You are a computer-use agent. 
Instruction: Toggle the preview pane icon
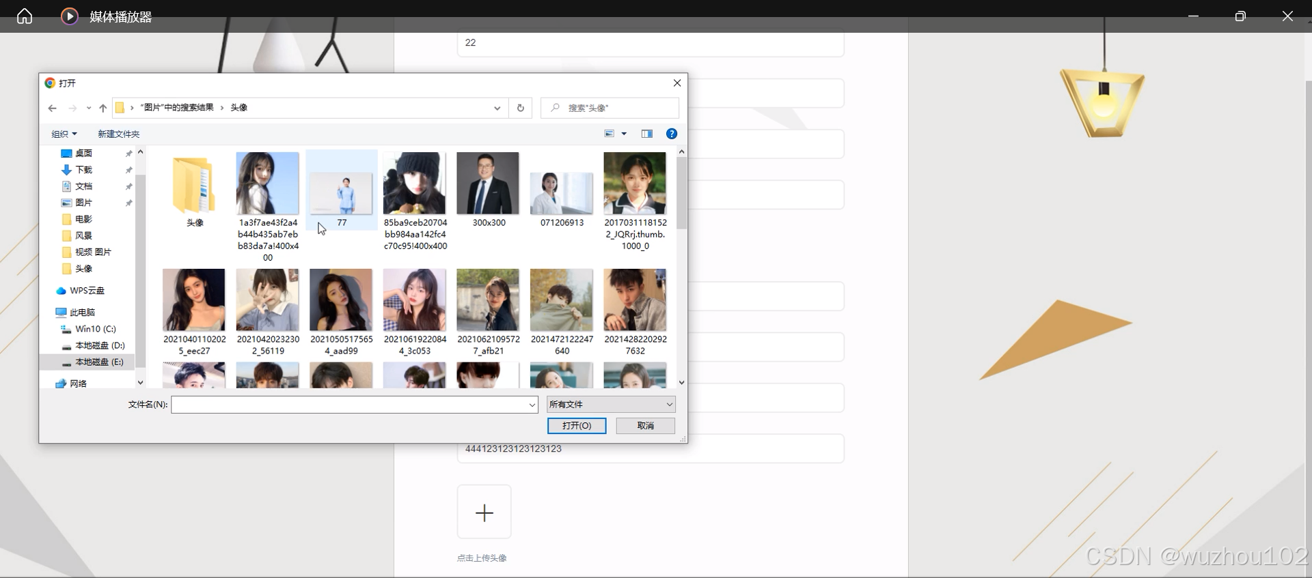click(x=647, y=134)
